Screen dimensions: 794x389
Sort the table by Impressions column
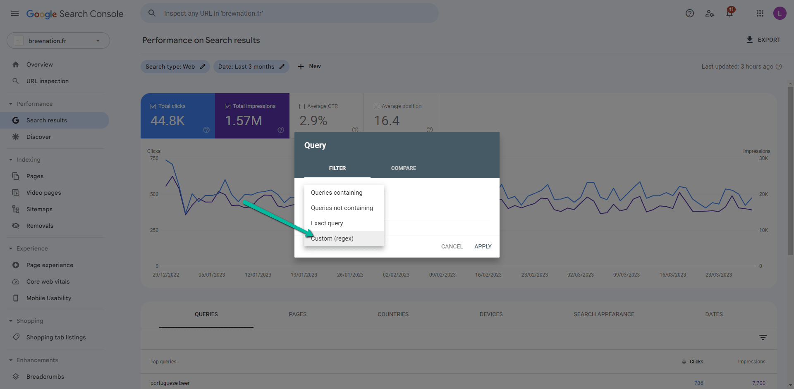[x=752, y=362]
